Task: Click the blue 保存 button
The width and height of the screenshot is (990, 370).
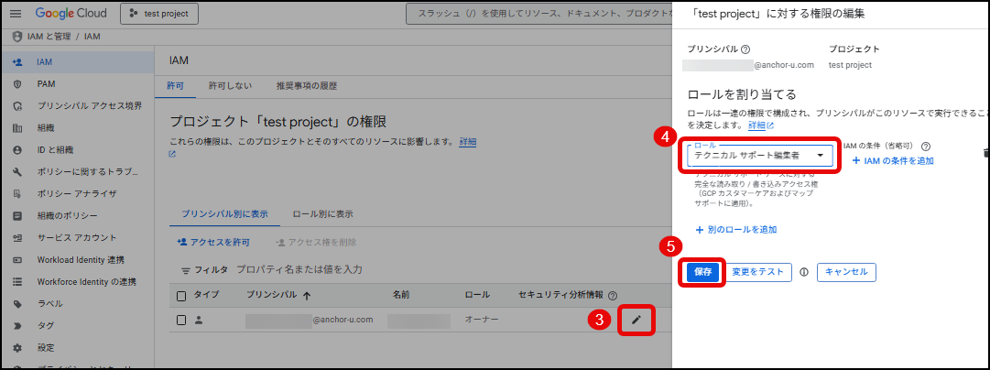Action: (702, 272)
